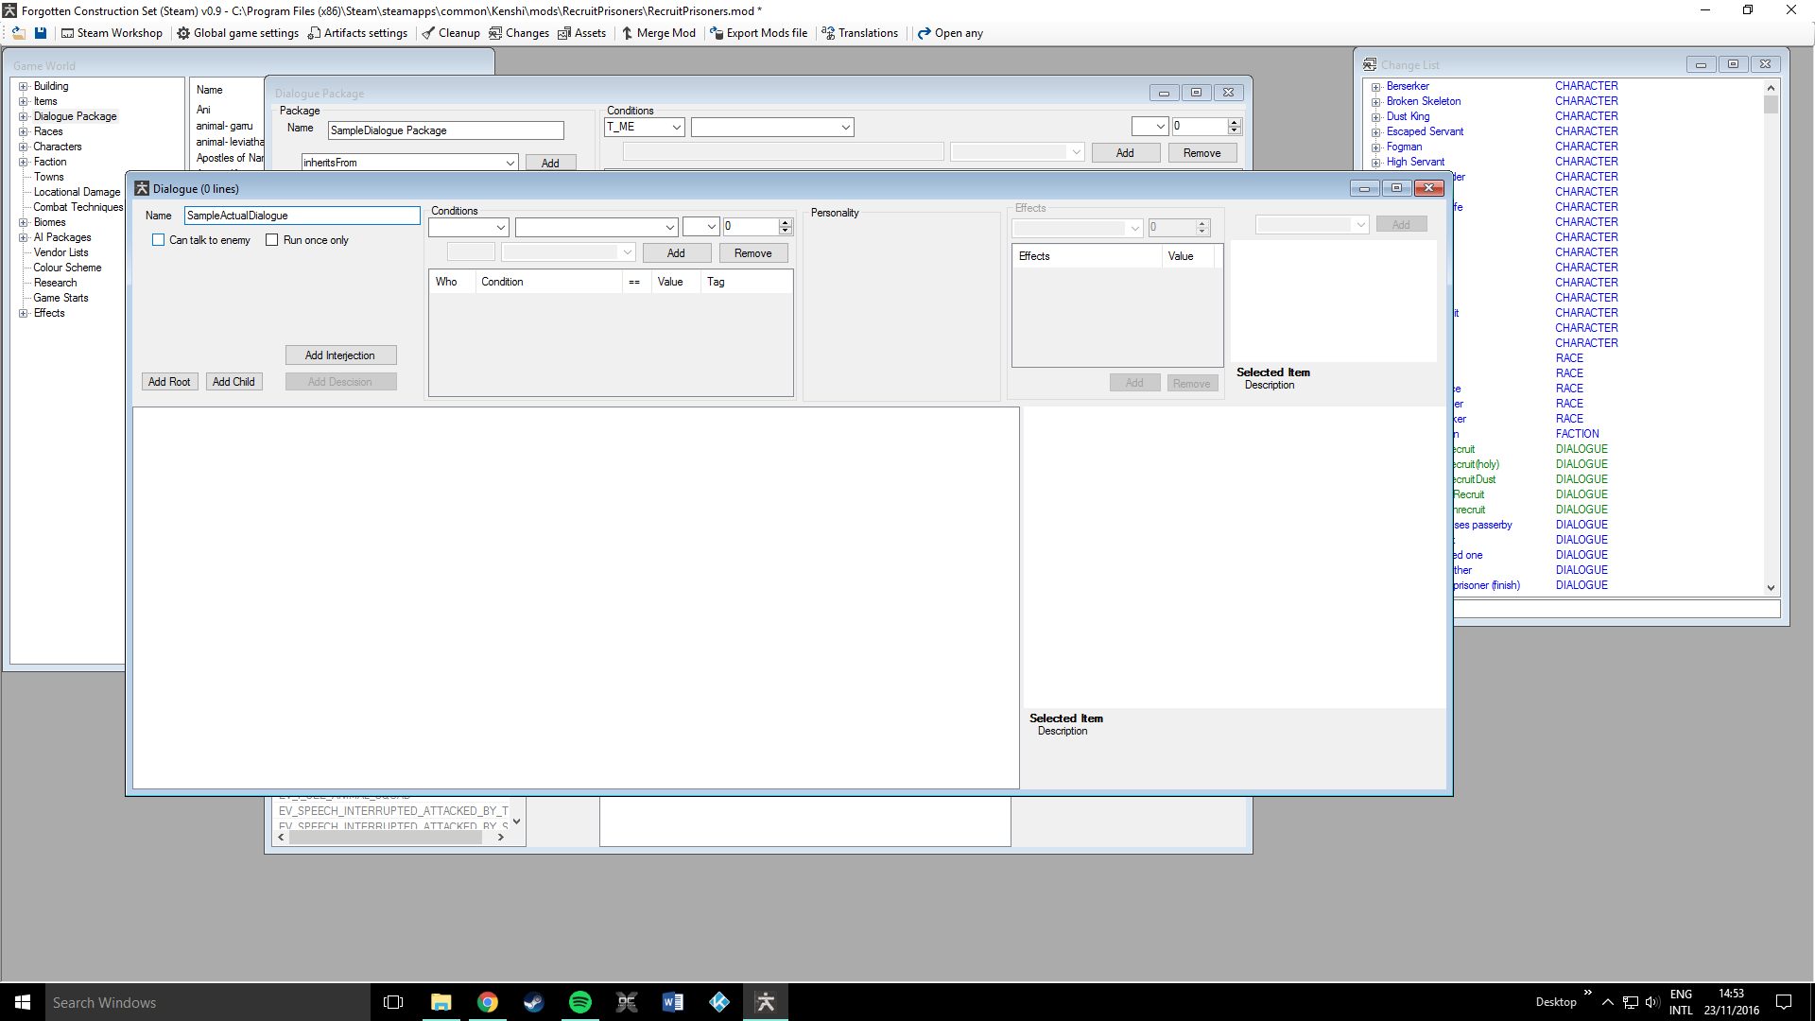
Task: Increase the dialogue condition value stepper
Action: click(x=785, y=223)
